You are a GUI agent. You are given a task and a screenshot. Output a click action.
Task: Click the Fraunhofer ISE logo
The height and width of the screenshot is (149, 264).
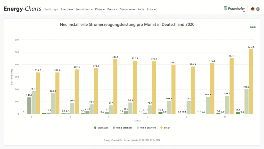[234, 9]
